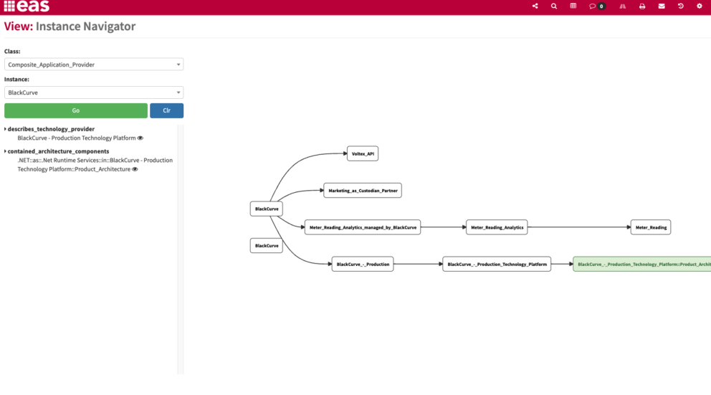Click lower unconnected BlackCurve node
Viewport: 711px width, 395px height.
pyautogui.click(x=267, y=245)
